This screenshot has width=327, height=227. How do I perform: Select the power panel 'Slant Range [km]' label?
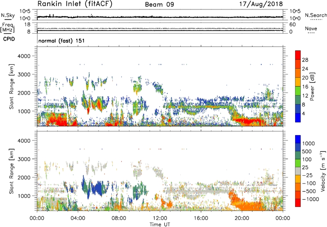click(11, 86)
